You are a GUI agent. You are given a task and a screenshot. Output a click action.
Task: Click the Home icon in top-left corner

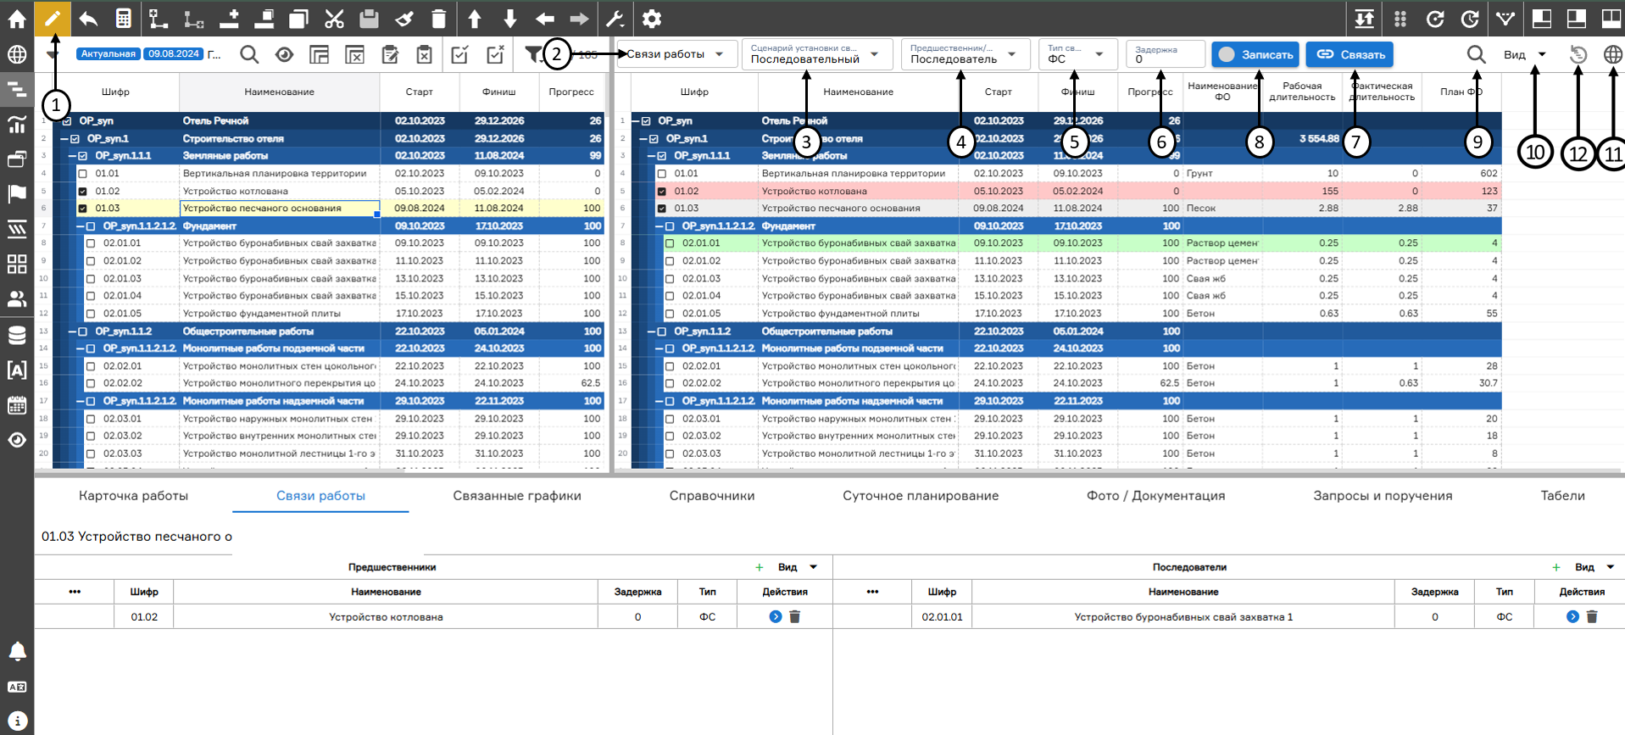[x=17, y=19]
